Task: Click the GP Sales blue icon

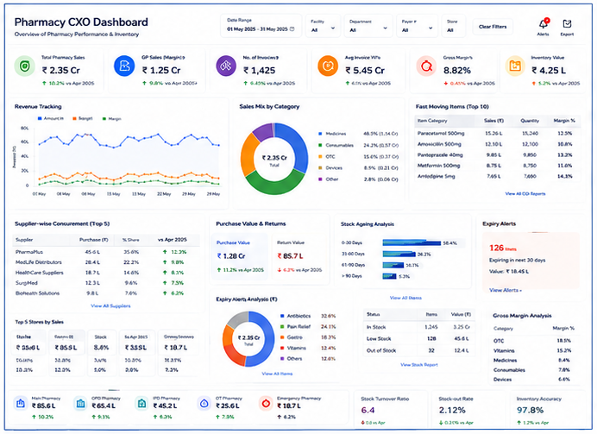Action: coord(124,66)
